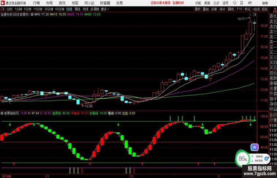Screen dimensions: 277x178
Task: Switch to the 30分钟 period tab
Action: point(49,9)
